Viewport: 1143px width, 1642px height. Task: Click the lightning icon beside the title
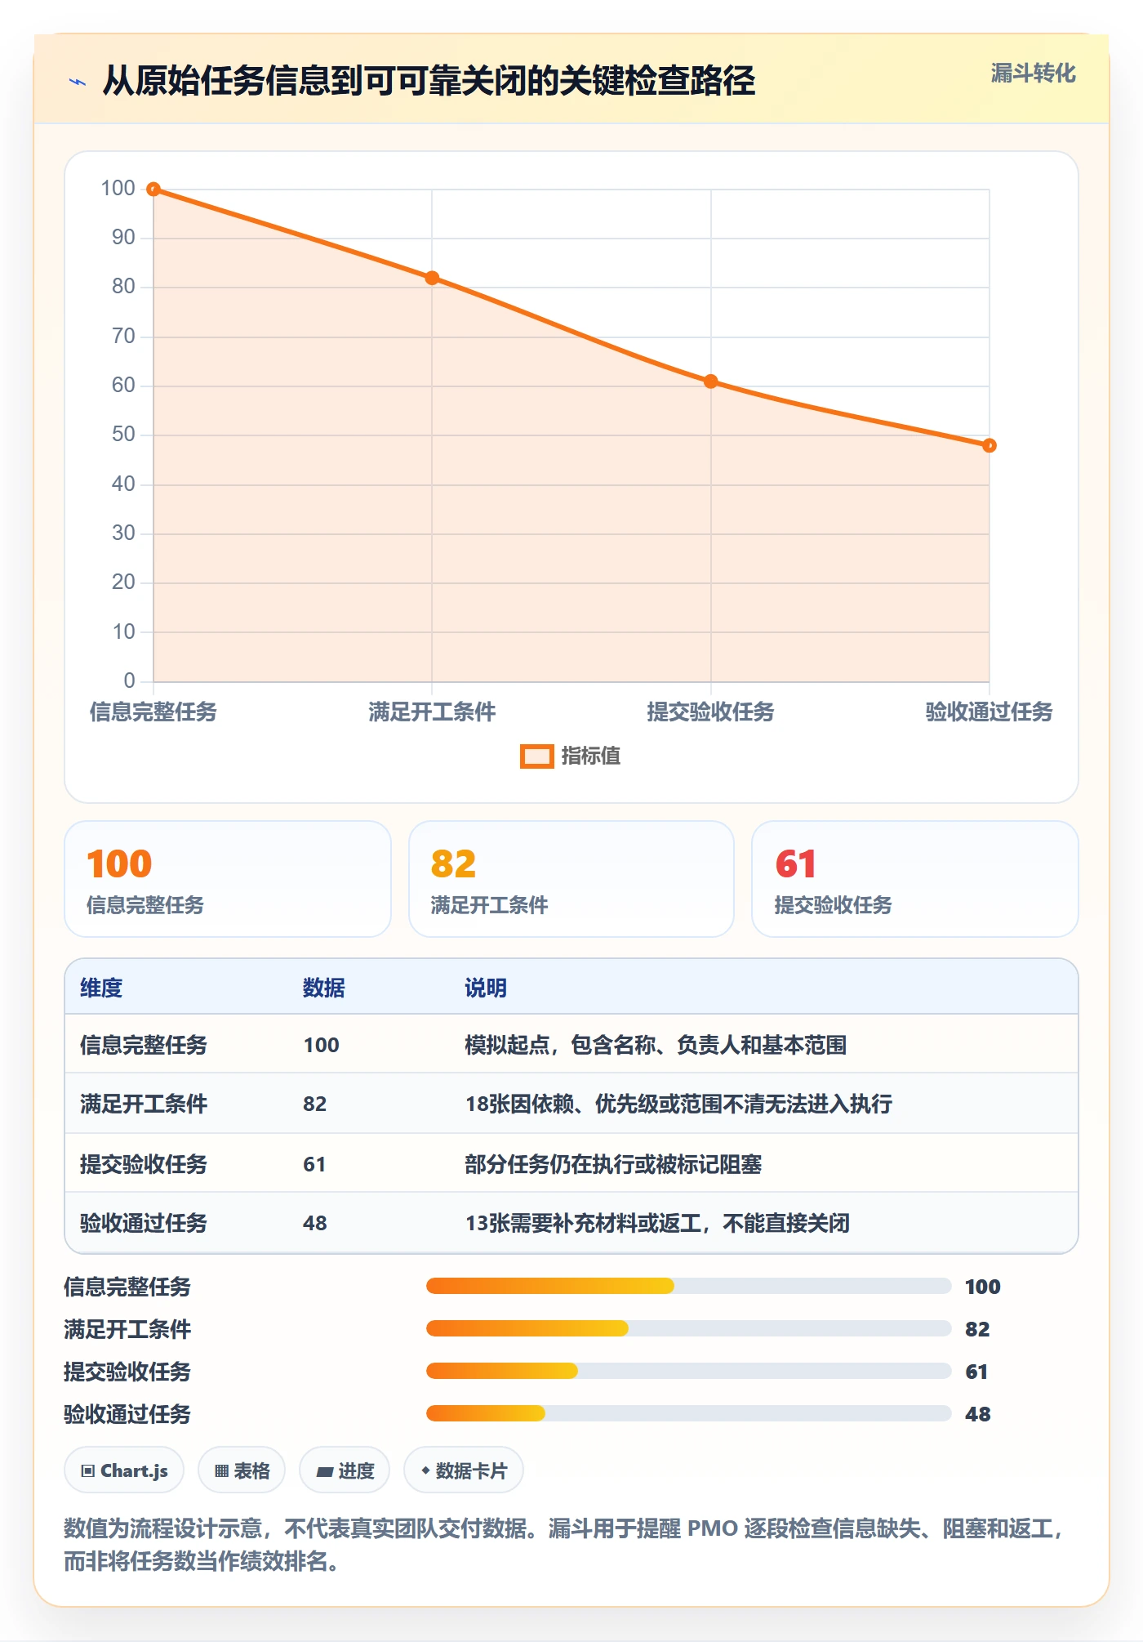(x=78, y=82)
